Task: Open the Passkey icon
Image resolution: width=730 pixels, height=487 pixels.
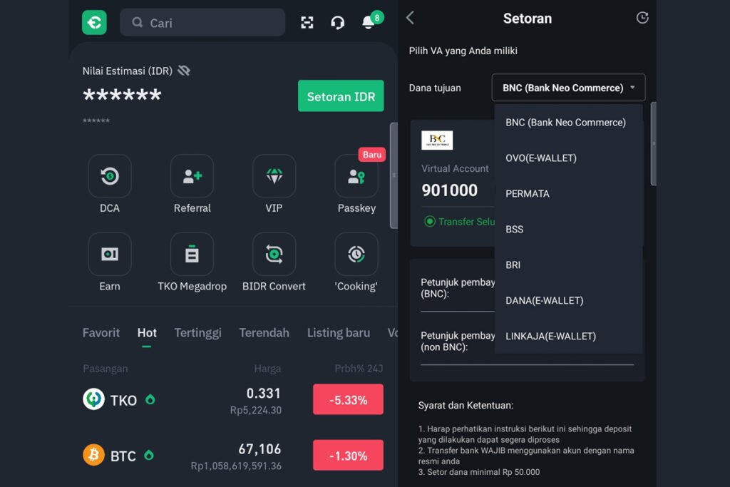Action: [356, 176]
